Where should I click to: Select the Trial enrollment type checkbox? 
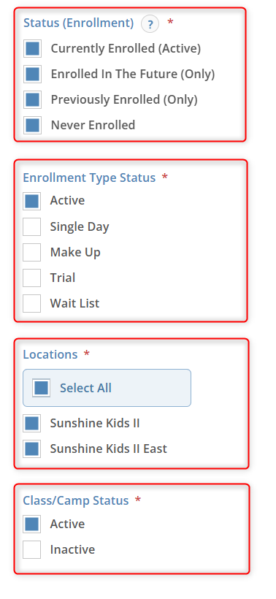tap(31, 278)
